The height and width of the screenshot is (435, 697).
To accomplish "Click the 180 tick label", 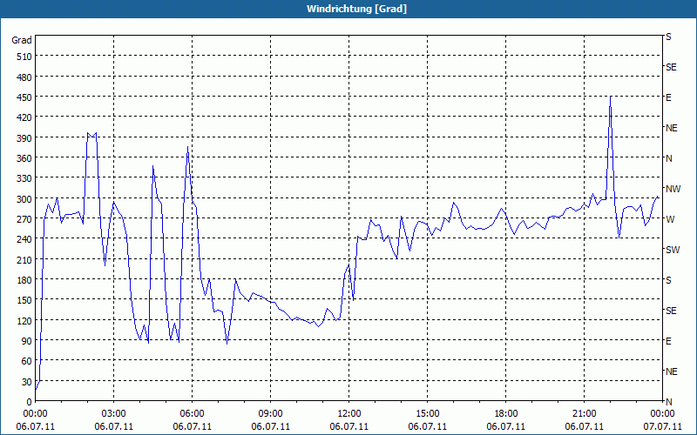I will pos(24,280).
